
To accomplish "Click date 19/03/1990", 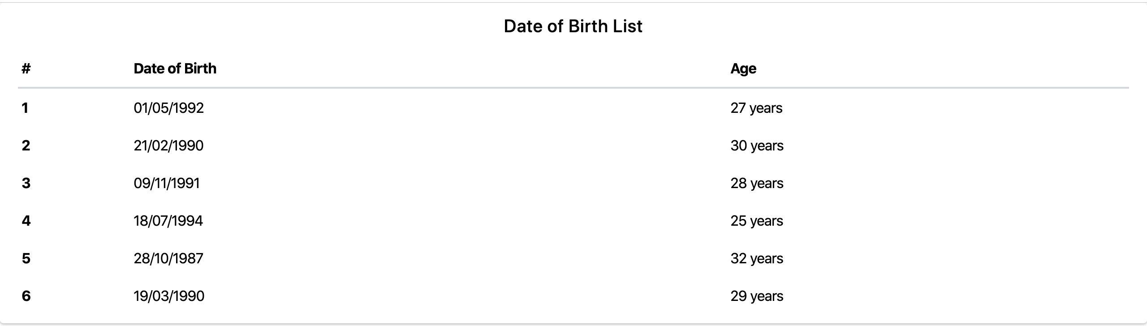I will [169, 296].
